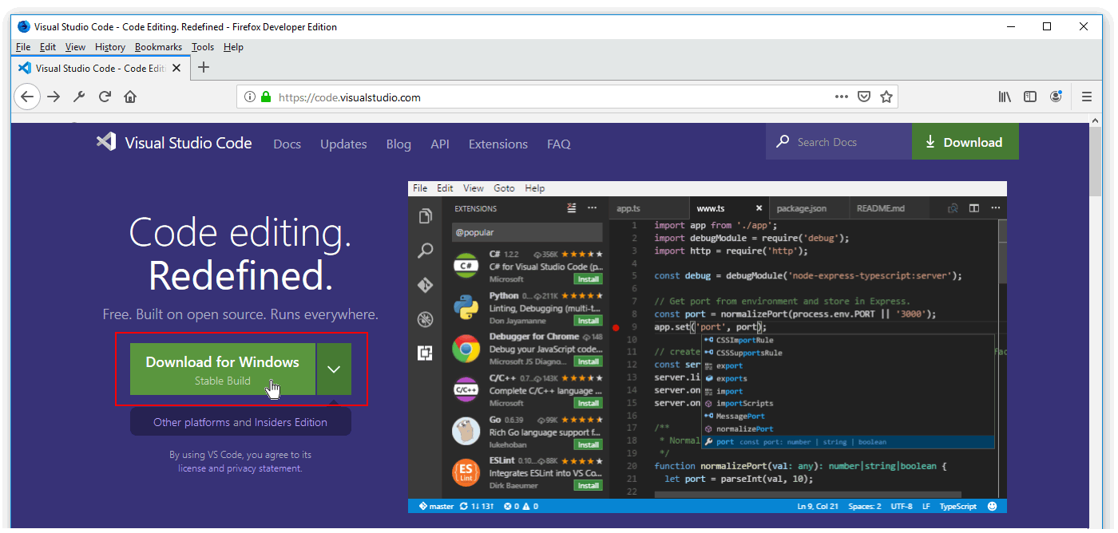Switch to the Visual Studio Code tab
The image size is (1118, 533).
tap(100, 68)
